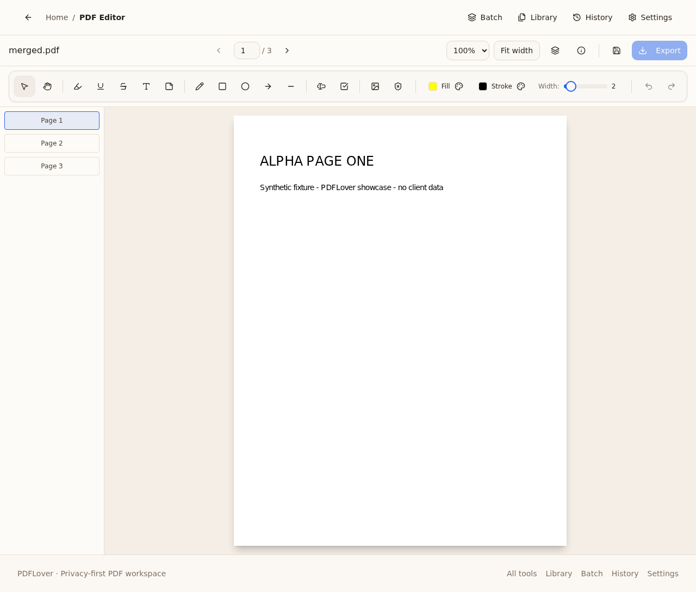The height and width of the screenshot is (592, 696).
Task: Click the insert image tool
Action: point(375,86)
